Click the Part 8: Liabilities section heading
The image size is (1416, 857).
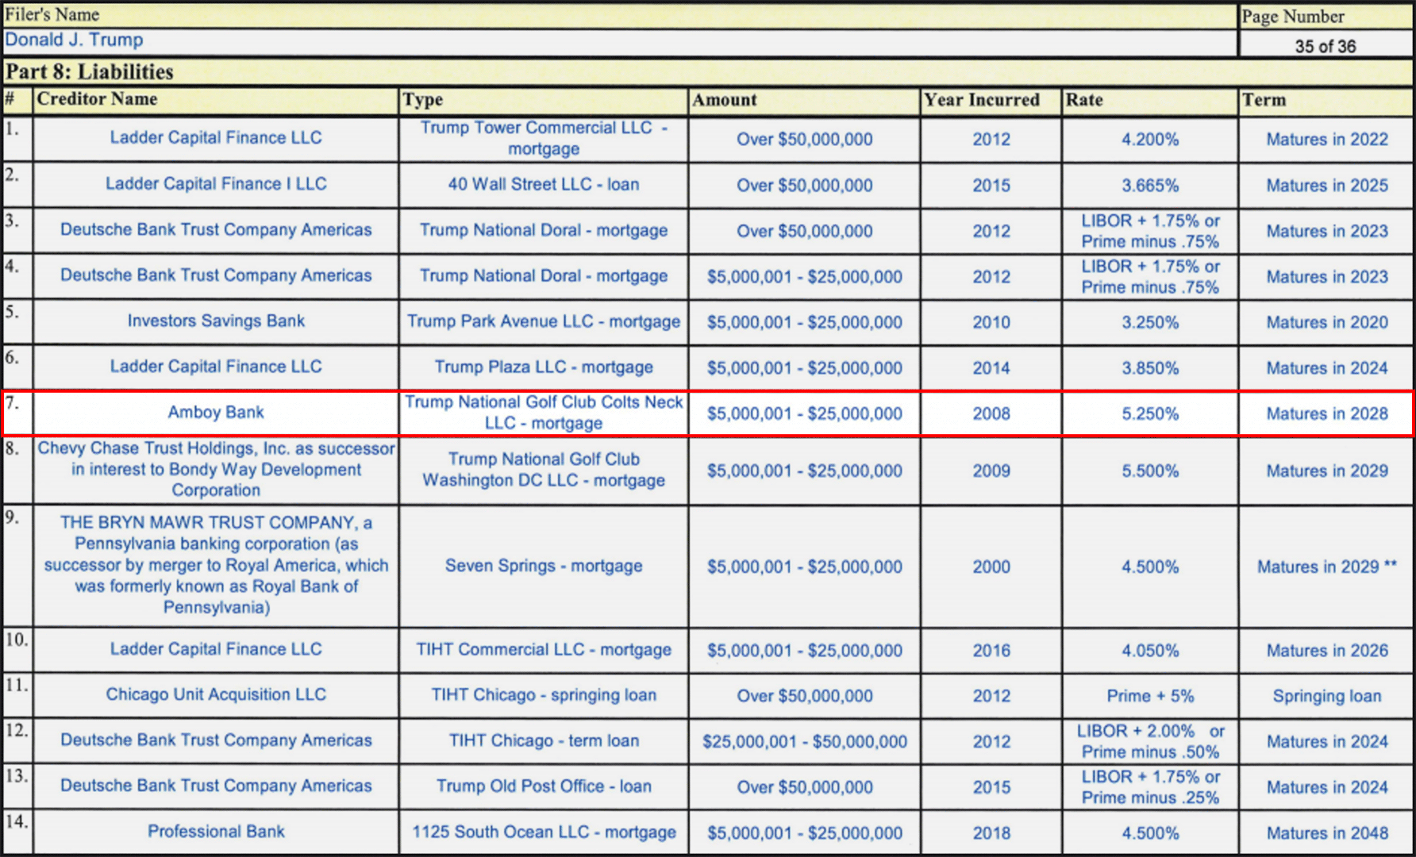(90, 72)
